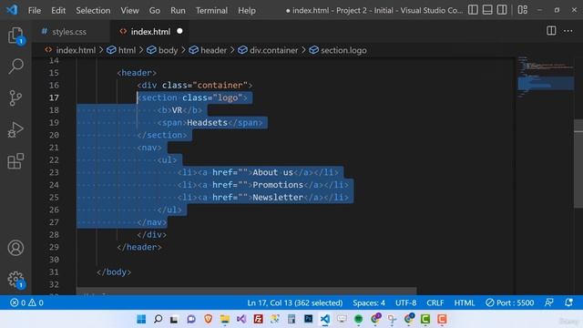Click the minimap code overview

coord(545,78)
